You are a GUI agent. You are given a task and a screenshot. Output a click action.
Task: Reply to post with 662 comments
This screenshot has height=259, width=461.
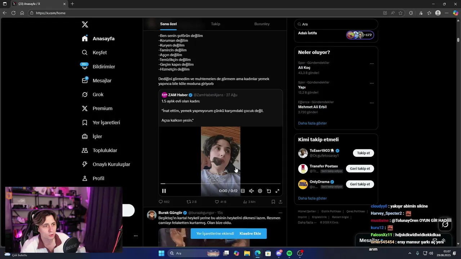[x=164, y=202]
